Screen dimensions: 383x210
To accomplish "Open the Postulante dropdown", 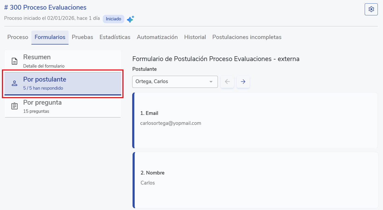I will click(x=175, y=82).
